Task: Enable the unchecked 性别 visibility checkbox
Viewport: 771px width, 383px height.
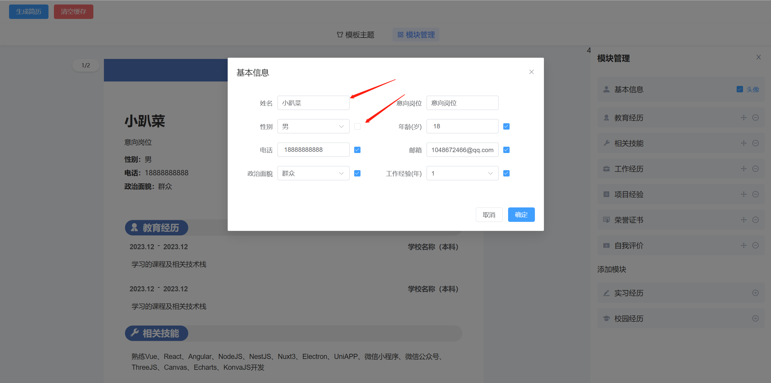Action: 357,126
